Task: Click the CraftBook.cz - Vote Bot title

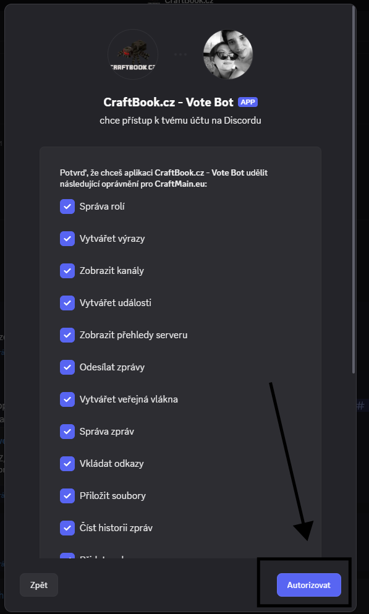Action: pos(168,102)
